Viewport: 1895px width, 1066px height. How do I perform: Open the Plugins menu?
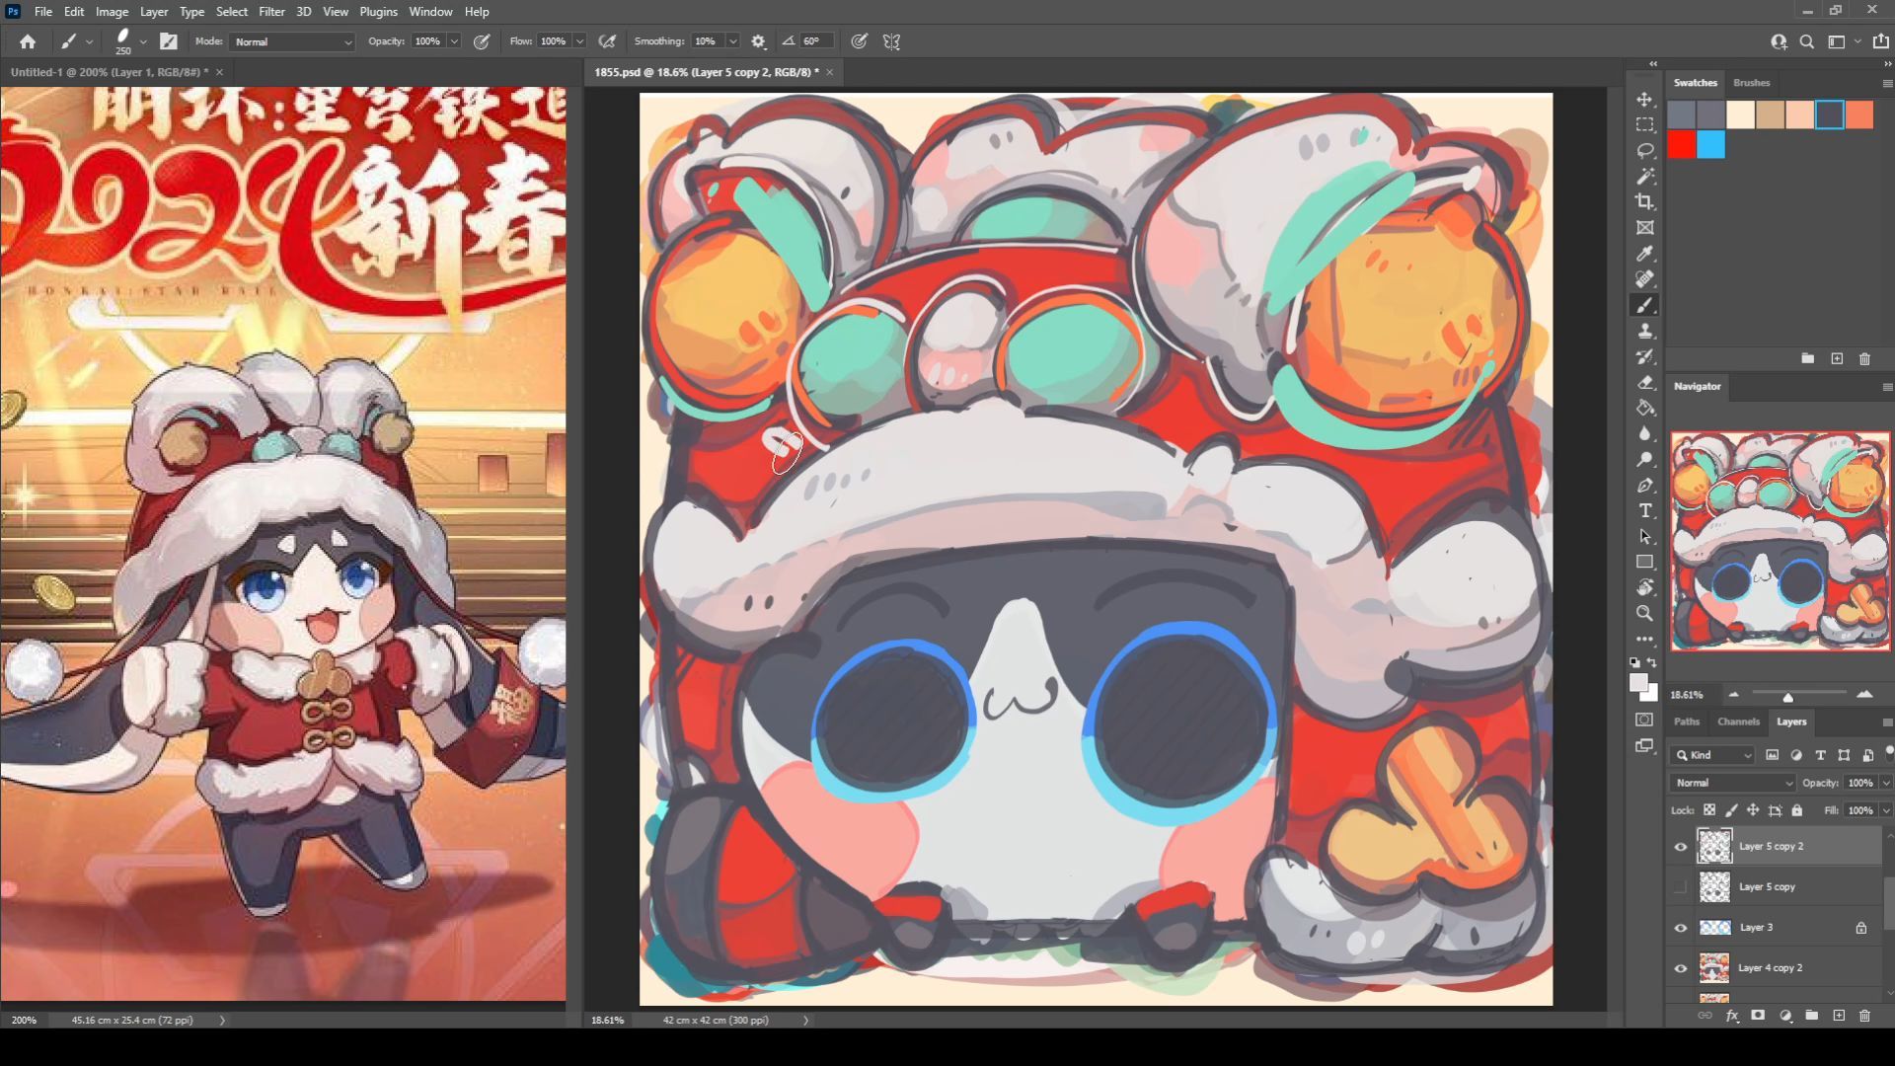[378, 12]
